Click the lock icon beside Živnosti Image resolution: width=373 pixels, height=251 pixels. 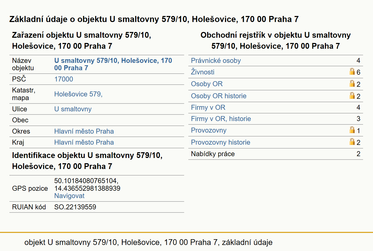pyautogui.click(x=352, y=72)
